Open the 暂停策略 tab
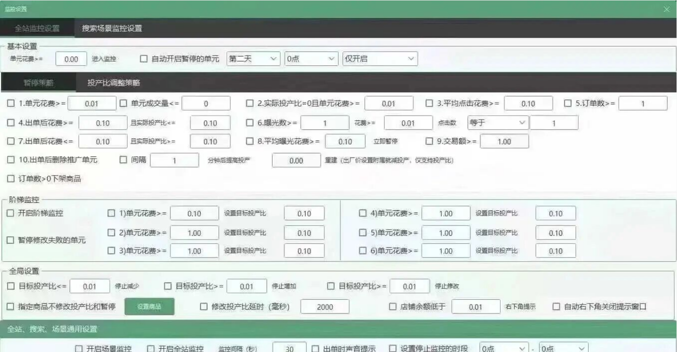Screen dimensions: 677x352 pyautogui.click(x=38, y=83)
